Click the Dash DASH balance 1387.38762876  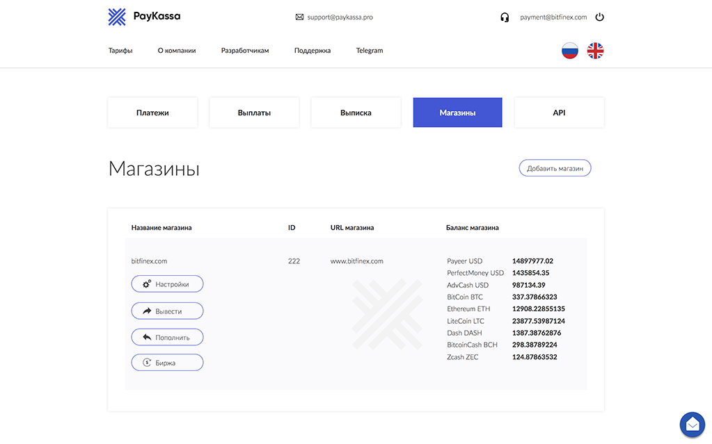pos(537,333)
